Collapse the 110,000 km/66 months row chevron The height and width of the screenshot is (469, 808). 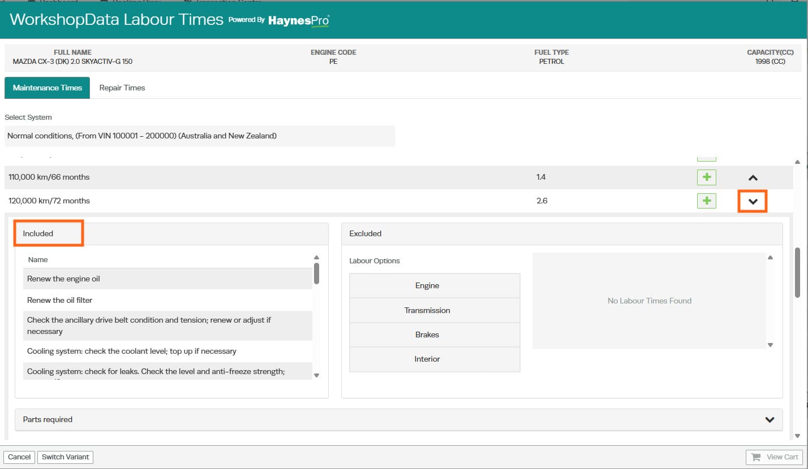[x=753, y=177]
